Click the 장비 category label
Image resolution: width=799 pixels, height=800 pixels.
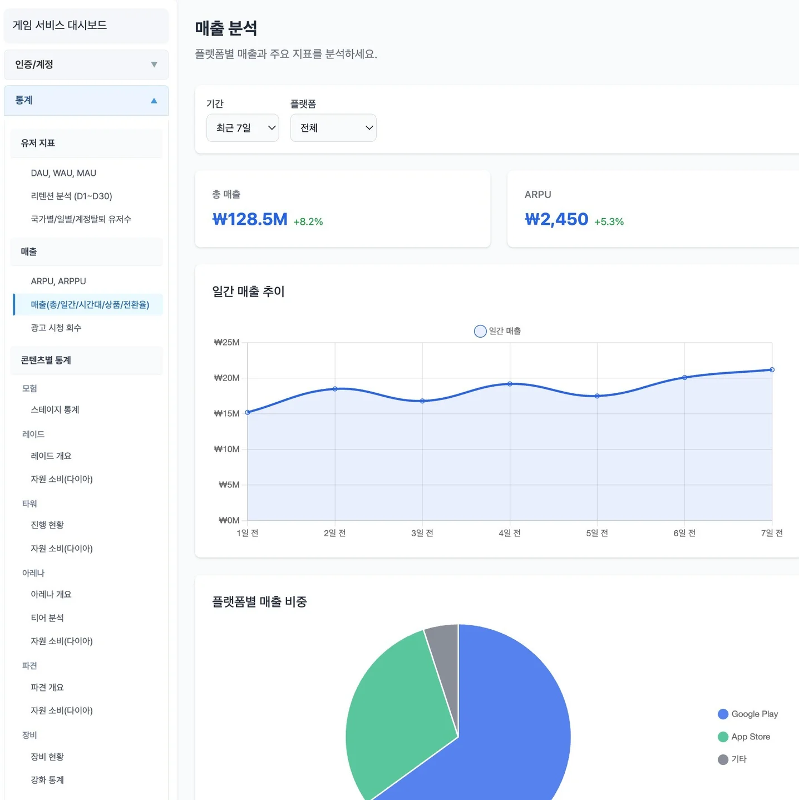(x=29, y=735)
